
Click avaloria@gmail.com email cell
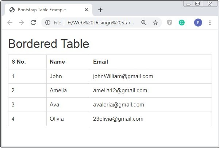point(151,105)
